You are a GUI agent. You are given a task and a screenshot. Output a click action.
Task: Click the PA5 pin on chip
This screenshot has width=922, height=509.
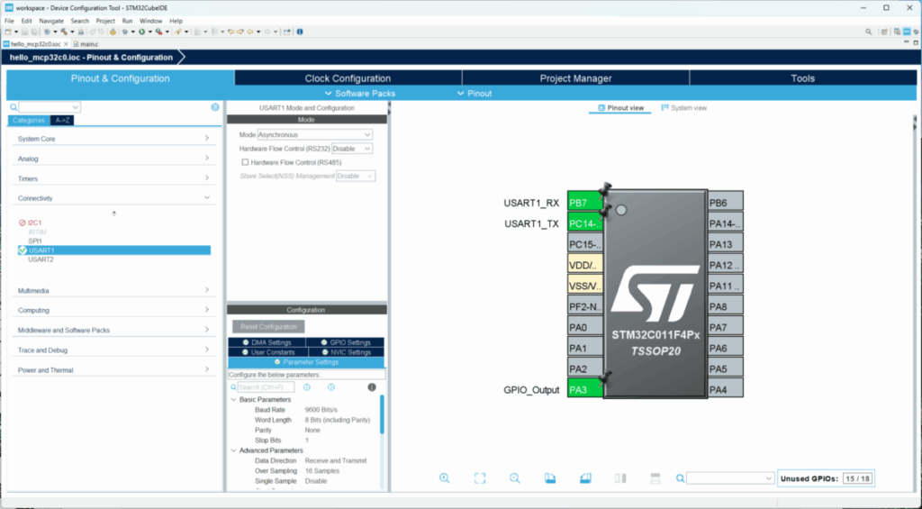726,369
